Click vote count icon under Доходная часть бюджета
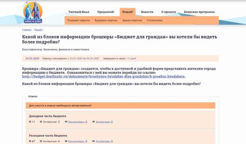The height and width of the screenshot is (144, 246). 30,122
